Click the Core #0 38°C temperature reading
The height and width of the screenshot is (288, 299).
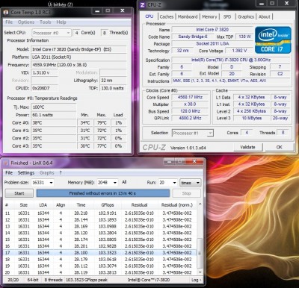point(54,122)
